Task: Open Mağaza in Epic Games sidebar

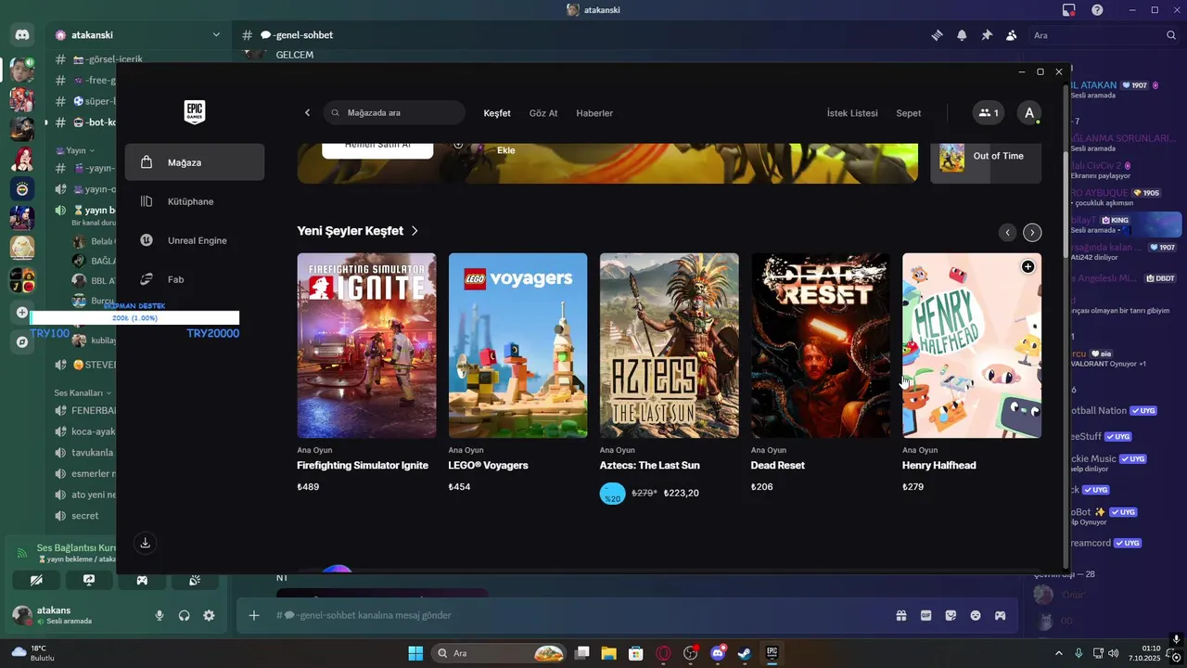Action: (x=195, y=162)
